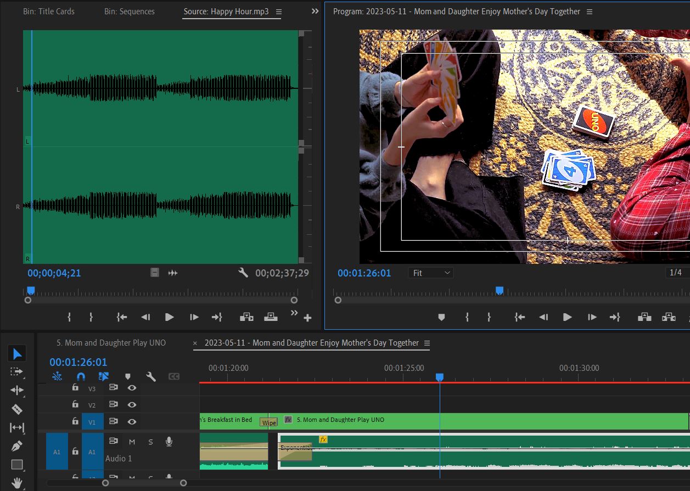Screen dimensions: 690x491
Task: Select the Selection tool arrow
Action: pos(17,354)
